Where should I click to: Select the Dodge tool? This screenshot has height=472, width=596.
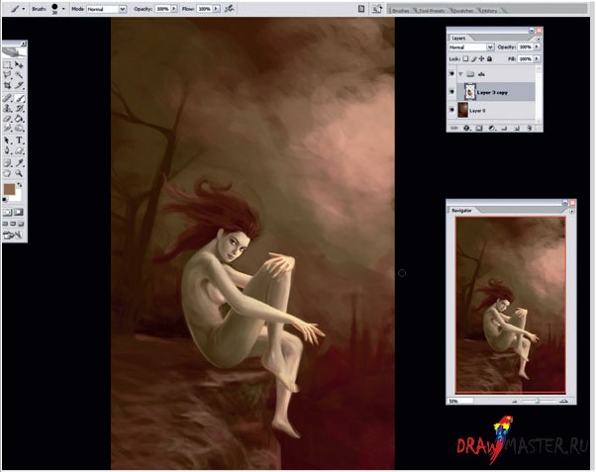tap(19, 129)
